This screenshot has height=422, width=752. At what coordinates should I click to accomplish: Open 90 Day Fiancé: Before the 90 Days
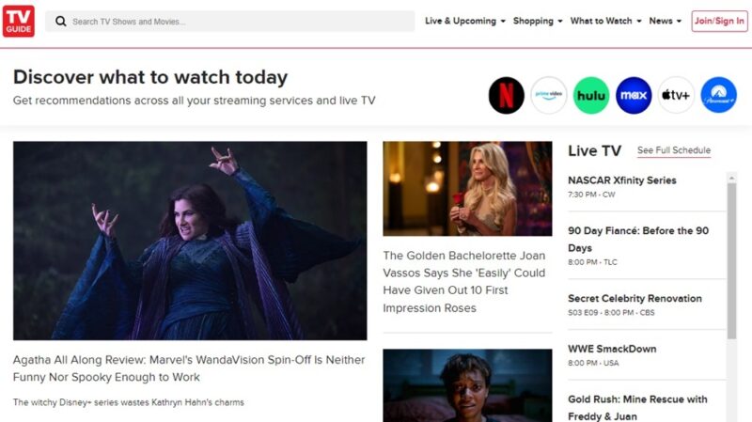(638, 240)
